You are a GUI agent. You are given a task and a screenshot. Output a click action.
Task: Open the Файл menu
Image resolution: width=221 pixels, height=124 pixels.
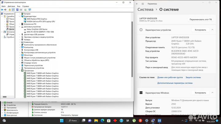click(3, 6)
